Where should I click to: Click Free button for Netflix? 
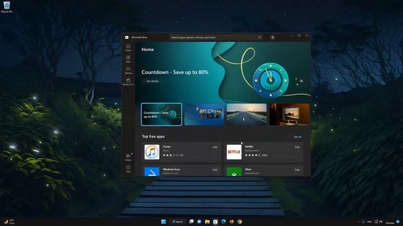pos(297,147)
